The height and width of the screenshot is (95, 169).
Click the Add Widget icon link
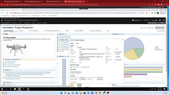click(x=158, y=31)
